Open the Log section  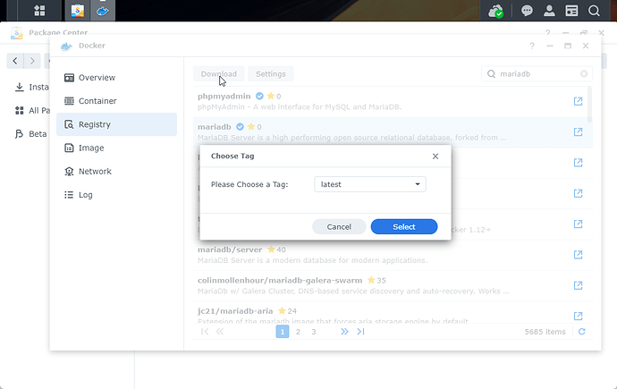click(116, 195)
